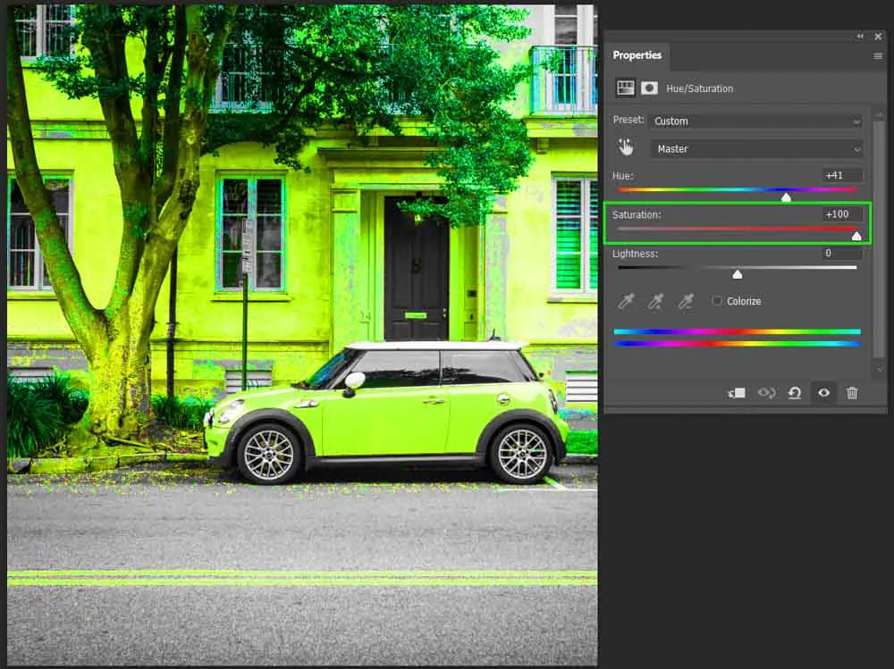Pick the first eyedropper tool
894x669 pixels.
(x=626, y=302)
